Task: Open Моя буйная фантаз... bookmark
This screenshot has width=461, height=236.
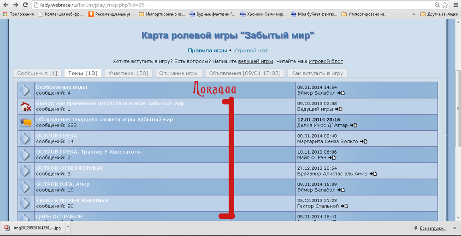Action: click(313, 14)
